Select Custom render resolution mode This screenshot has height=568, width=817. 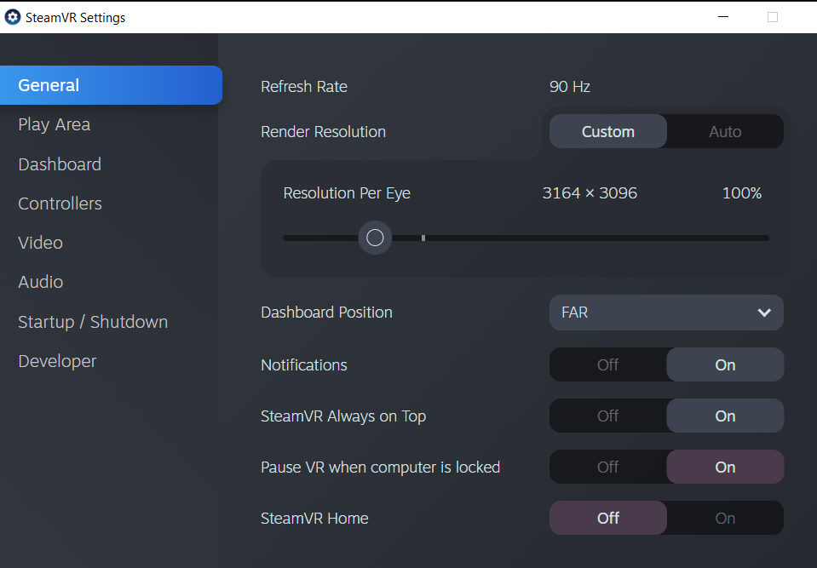608,131
